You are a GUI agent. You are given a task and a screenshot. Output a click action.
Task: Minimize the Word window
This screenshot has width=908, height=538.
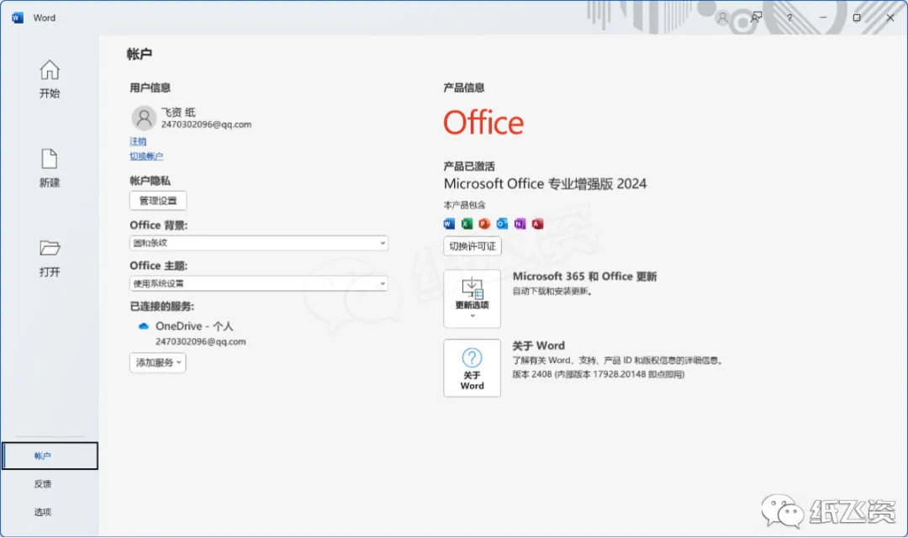click(x=823, y=18)
